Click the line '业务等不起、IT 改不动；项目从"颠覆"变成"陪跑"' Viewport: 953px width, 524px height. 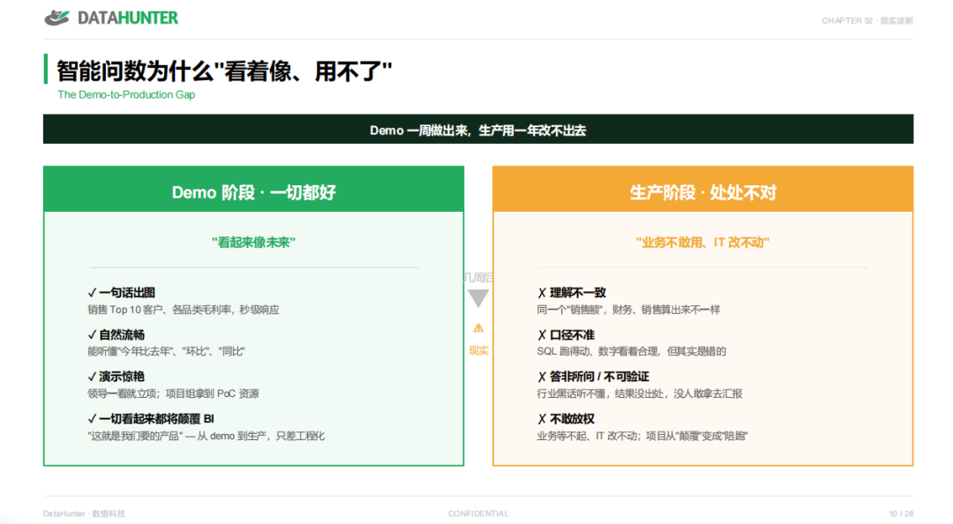tap(642, 436)
